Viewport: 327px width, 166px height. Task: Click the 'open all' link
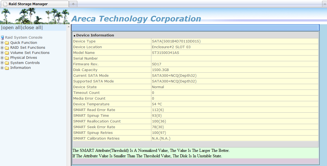coord(11,27)
